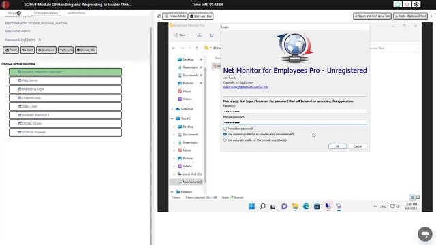
Task: Open pinned Documents in quick access
Action: click(191, 76)
